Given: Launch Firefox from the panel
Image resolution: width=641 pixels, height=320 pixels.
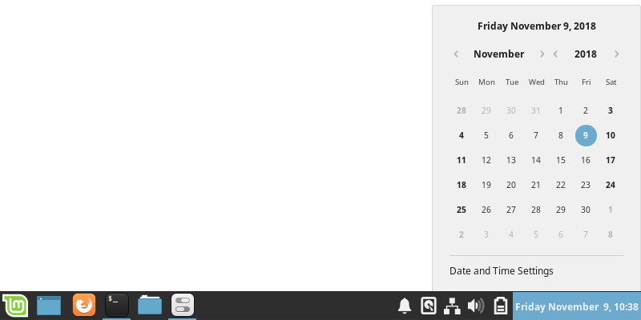Looking at the screenshot, I should pyautogui.click(x=84, y=305).
